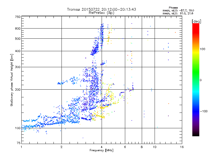The width and height of the screenshot is (214, 160).
Task: Click the x-axis tick label '4'
Action: (x=102, y=147)
